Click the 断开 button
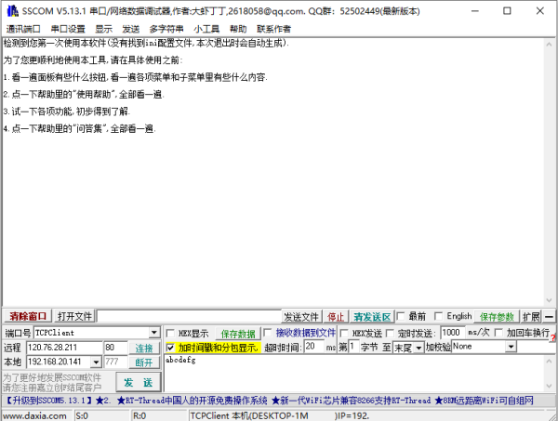 (144, 362)
